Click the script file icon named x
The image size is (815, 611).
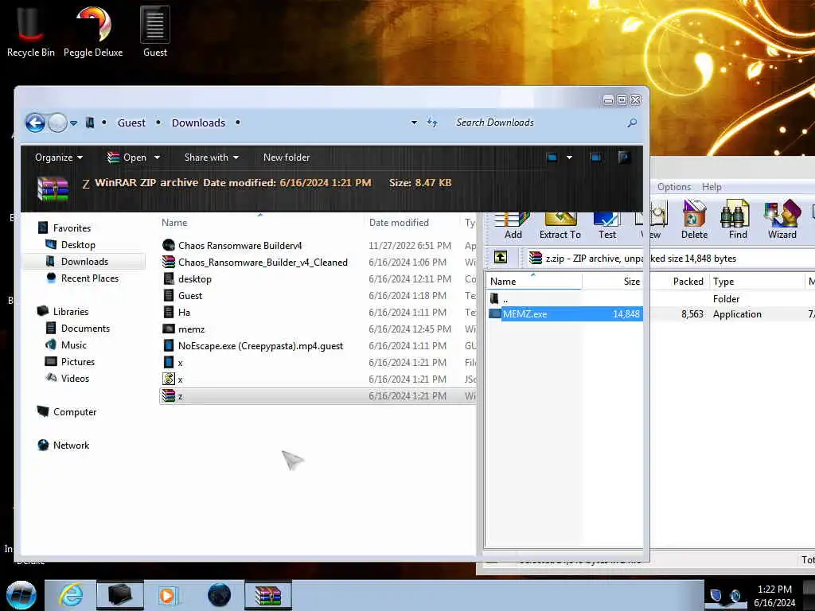click(169, 379)
